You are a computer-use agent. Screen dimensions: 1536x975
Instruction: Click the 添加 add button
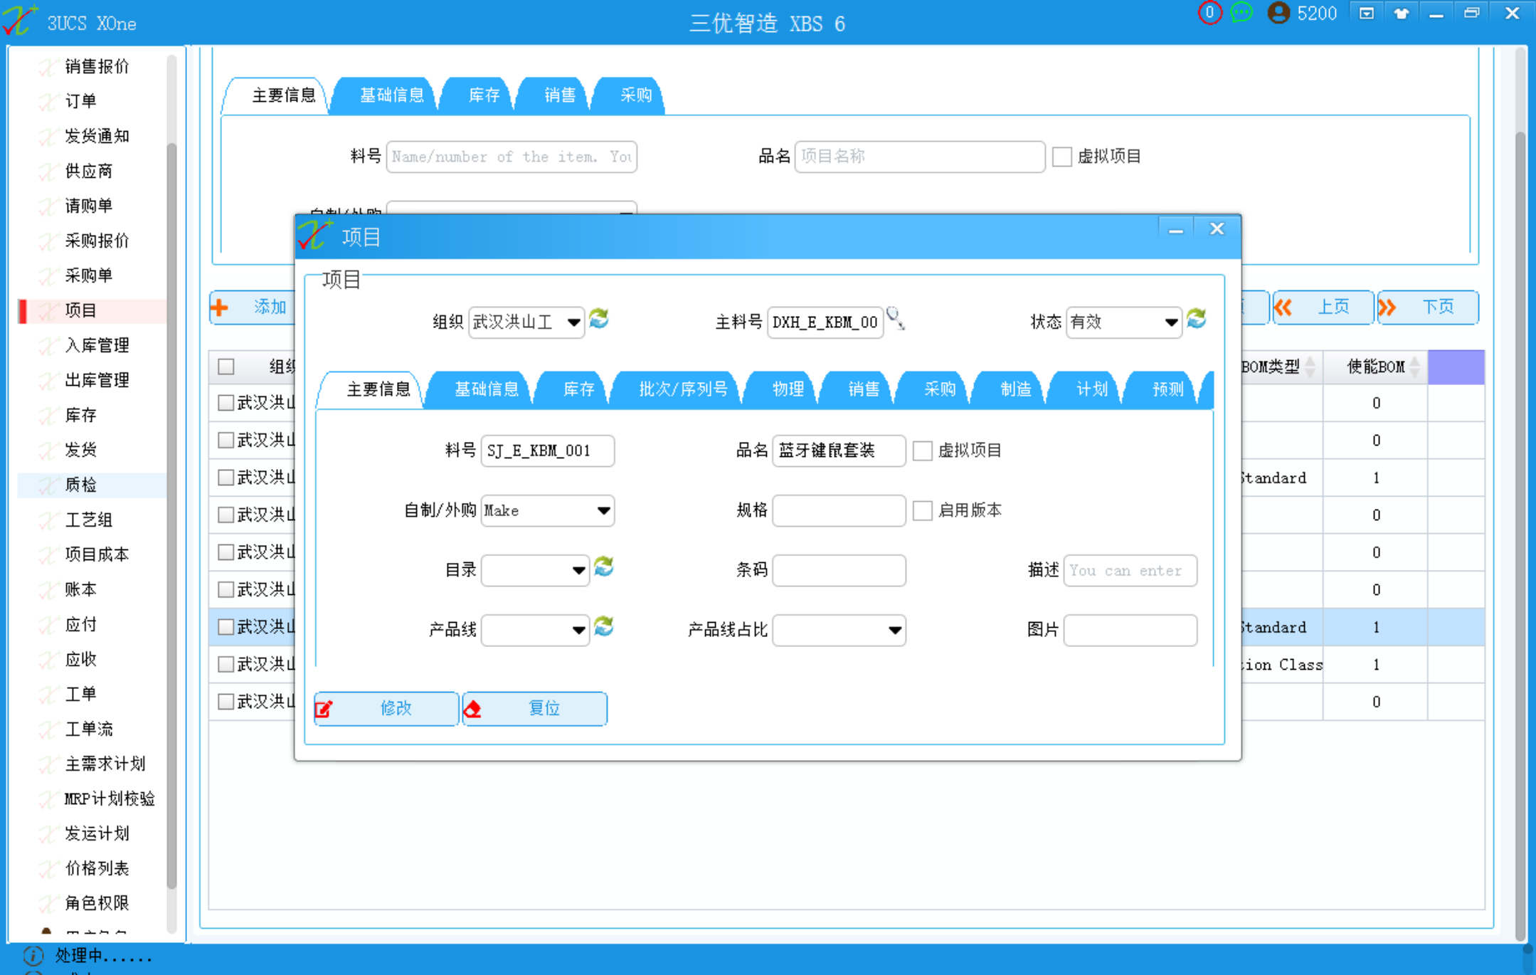coord(253,307)
